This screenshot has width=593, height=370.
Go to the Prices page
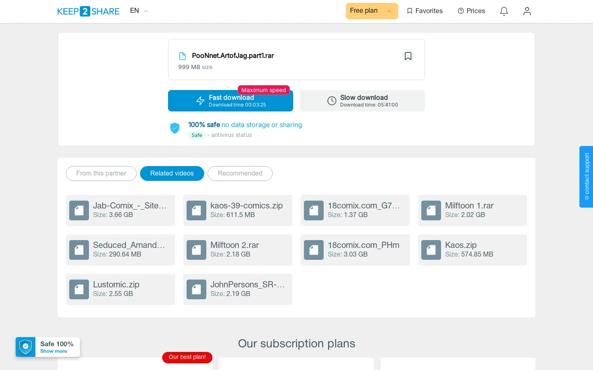471,11
